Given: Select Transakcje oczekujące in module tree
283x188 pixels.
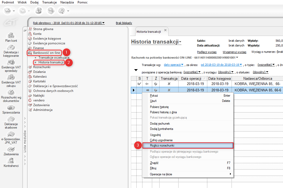Looking at the screenshot, I should 54,57.
